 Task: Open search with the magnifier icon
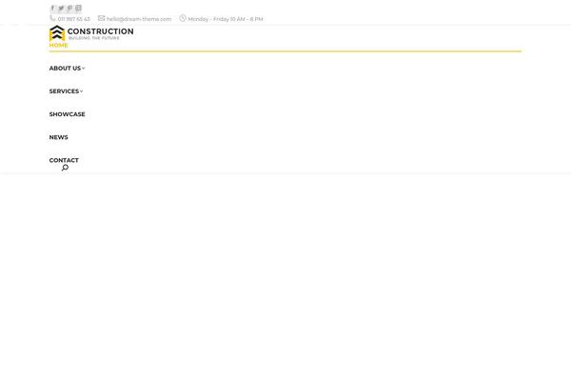tap(65, 168)
